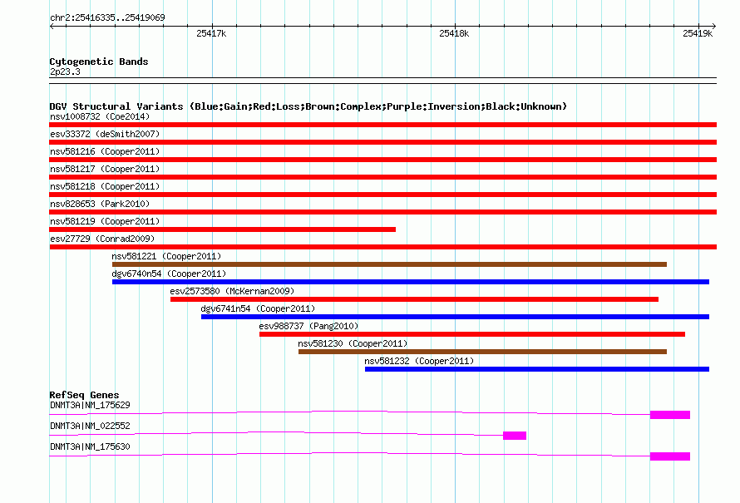
Task: Click the nsv828653 (Park2010) label
Action: 100,204
